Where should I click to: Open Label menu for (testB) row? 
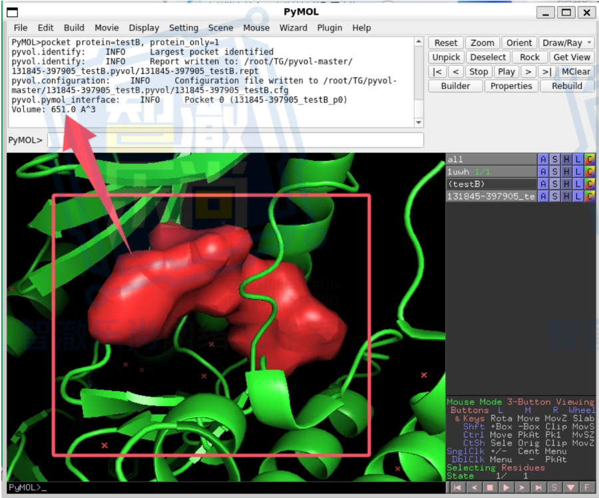(x=578, y=184)
